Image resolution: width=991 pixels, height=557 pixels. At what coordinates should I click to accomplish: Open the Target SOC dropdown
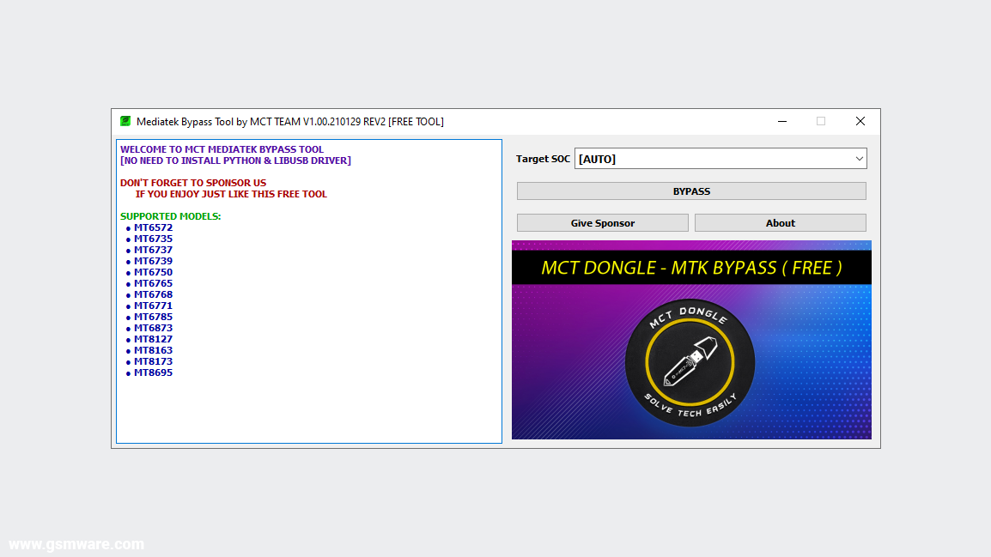coord(720,158)
